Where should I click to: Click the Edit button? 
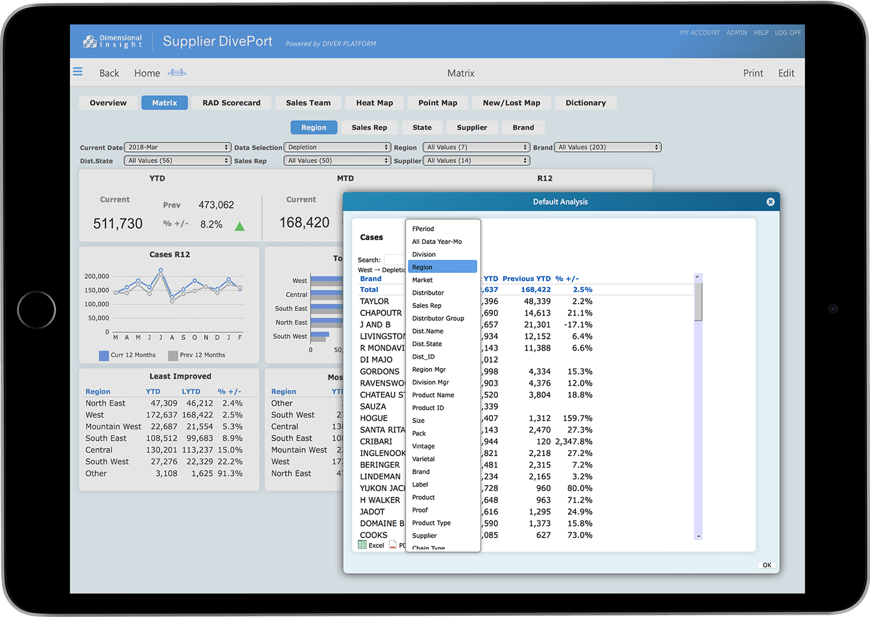click(x=786, y=73)
